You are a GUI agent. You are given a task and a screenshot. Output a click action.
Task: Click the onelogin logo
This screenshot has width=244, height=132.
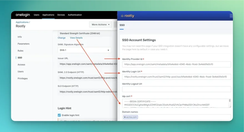coord(23,15)
